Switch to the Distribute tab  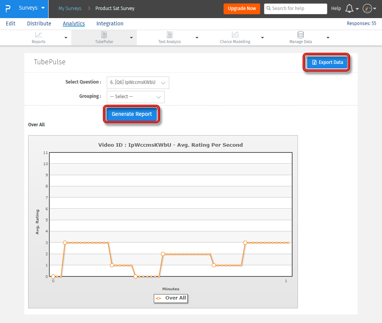point(39,23)
